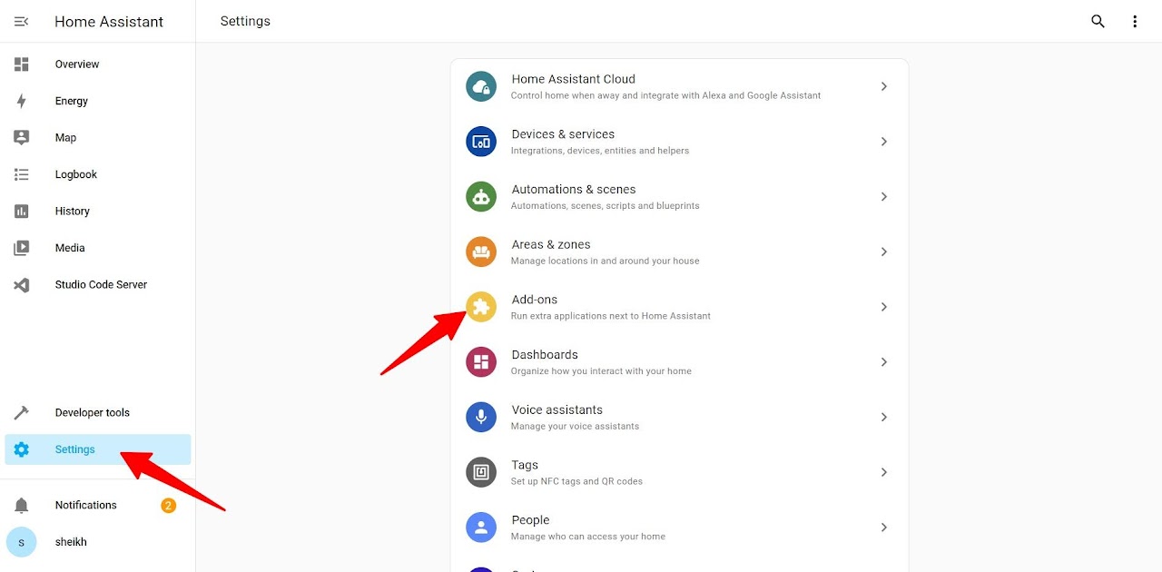Click the Automations & scenes robot icon
The height and width of the screenshot is (572, 1162).
click(481, 197)
